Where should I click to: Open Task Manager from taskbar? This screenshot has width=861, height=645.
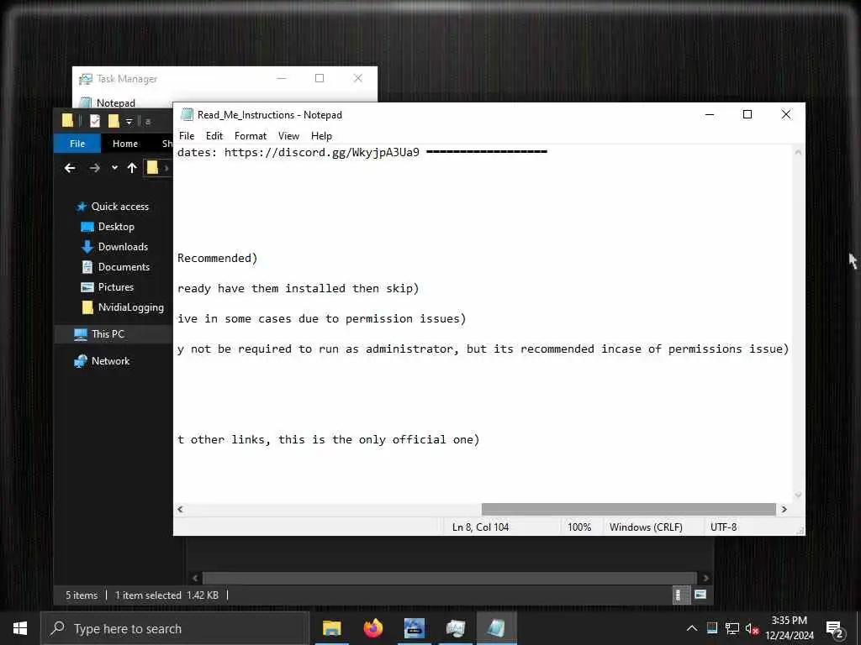[x=455, y=628]
